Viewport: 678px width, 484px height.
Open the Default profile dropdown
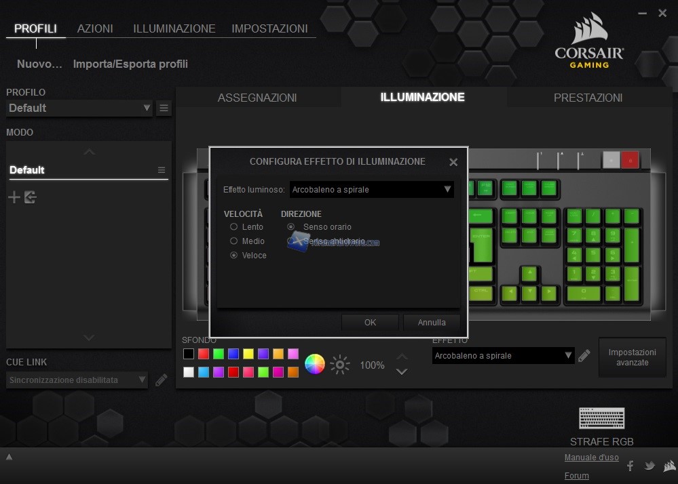79,108
